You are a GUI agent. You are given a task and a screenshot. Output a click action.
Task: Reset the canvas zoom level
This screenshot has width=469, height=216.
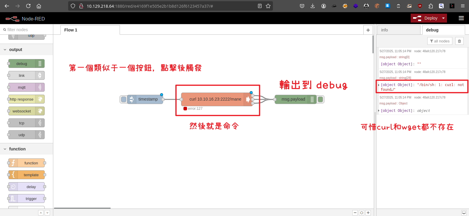(x=362, y=213)
